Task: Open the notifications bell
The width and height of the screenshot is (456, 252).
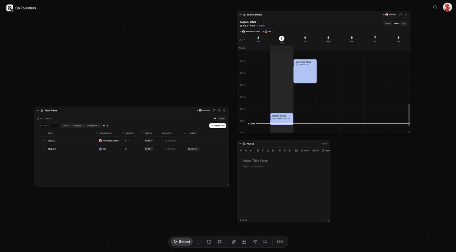Action: 435,7
